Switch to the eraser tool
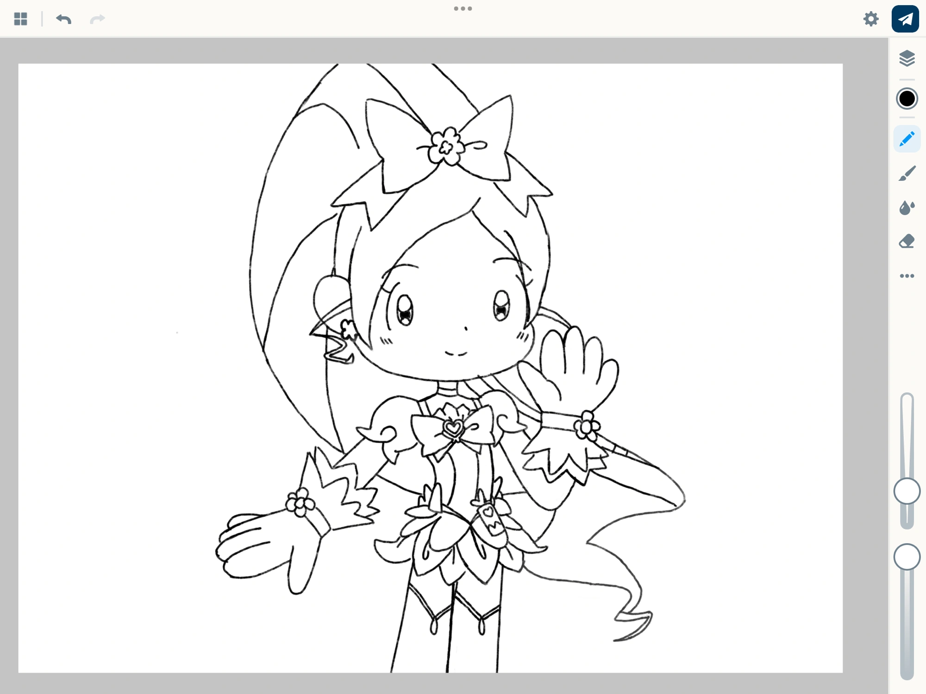 [907, 242]
